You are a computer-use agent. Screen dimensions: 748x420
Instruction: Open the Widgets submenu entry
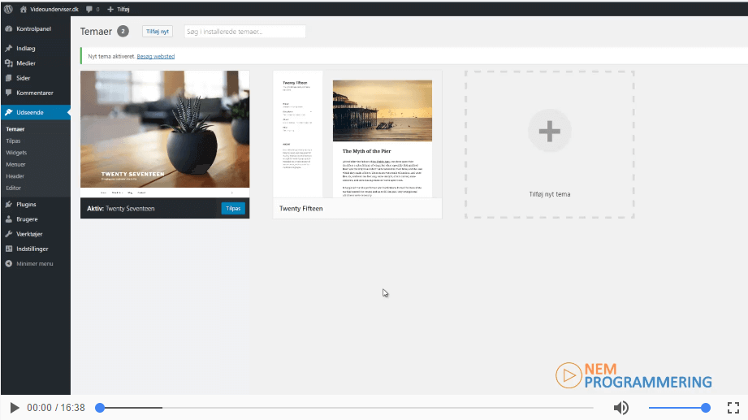tap(16, 153)
